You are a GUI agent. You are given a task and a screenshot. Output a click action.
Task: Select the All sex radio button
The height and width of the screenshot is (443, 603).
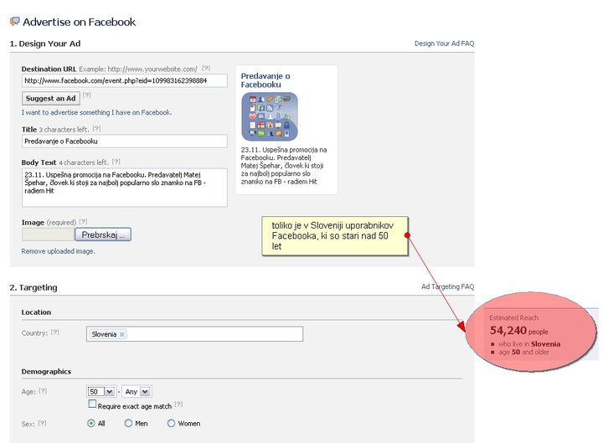point(91,424)
